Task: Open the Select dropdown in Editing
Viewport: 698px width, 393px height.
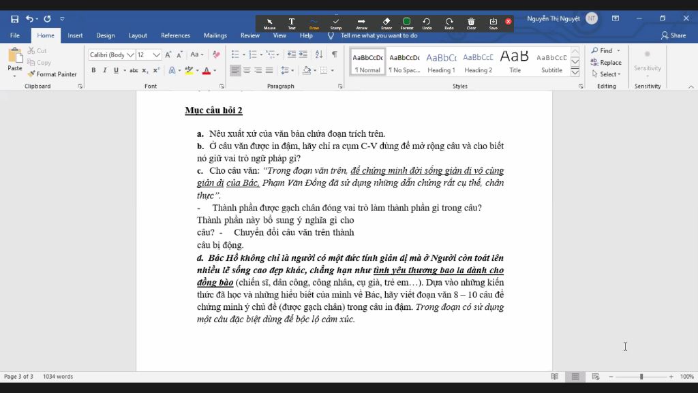Action: pos(606,74)
